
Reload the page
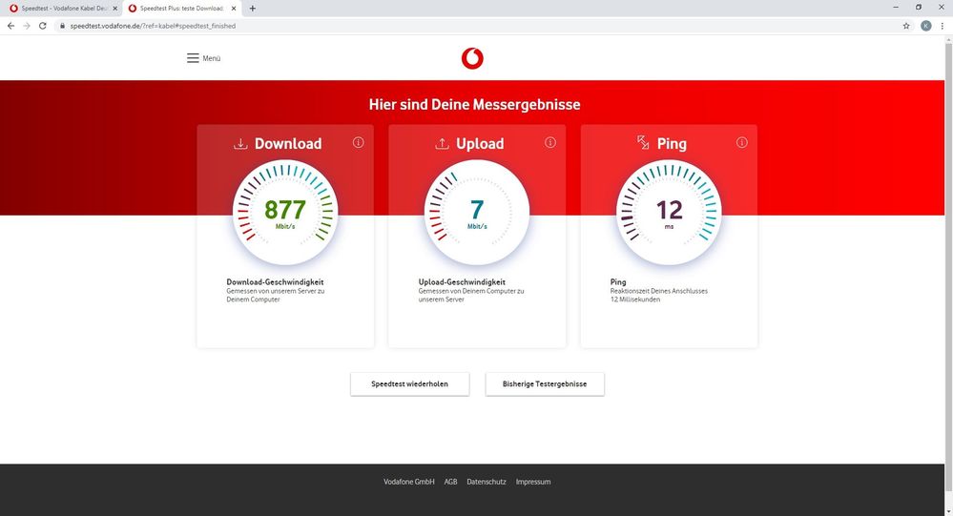point(43,26)
